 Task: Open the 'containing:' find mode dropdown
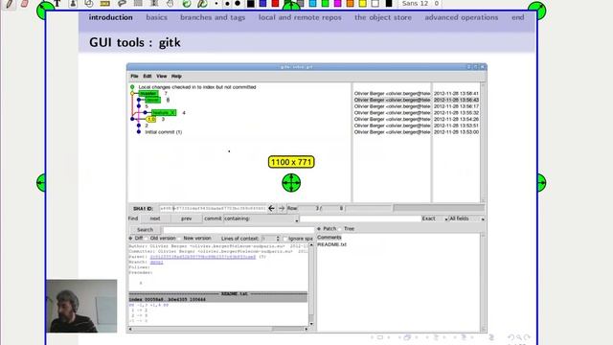click(261, 218)
